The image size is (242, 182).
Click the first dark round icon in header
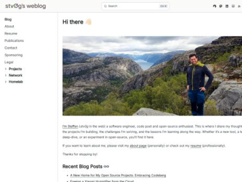click(x=215, y=6)
